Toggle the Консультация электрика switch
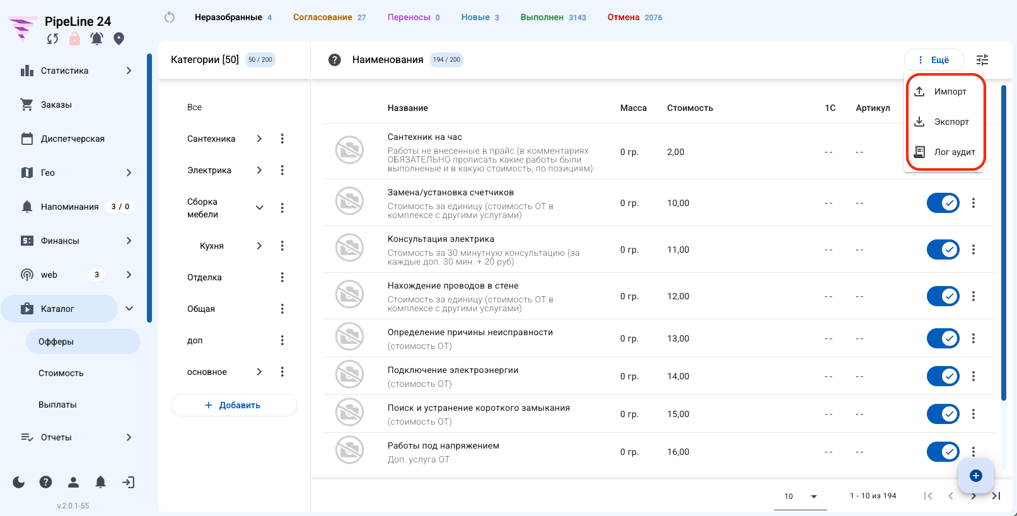1017x516 pixels. [943, 249]
